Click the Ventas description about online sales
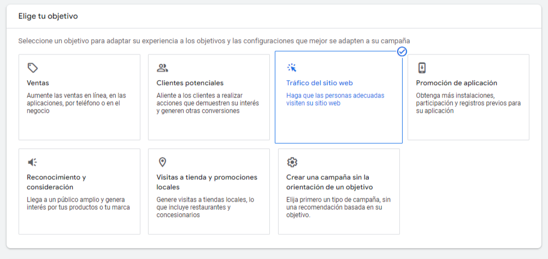This screenshot has height=259, width=548. pos(76,103)
